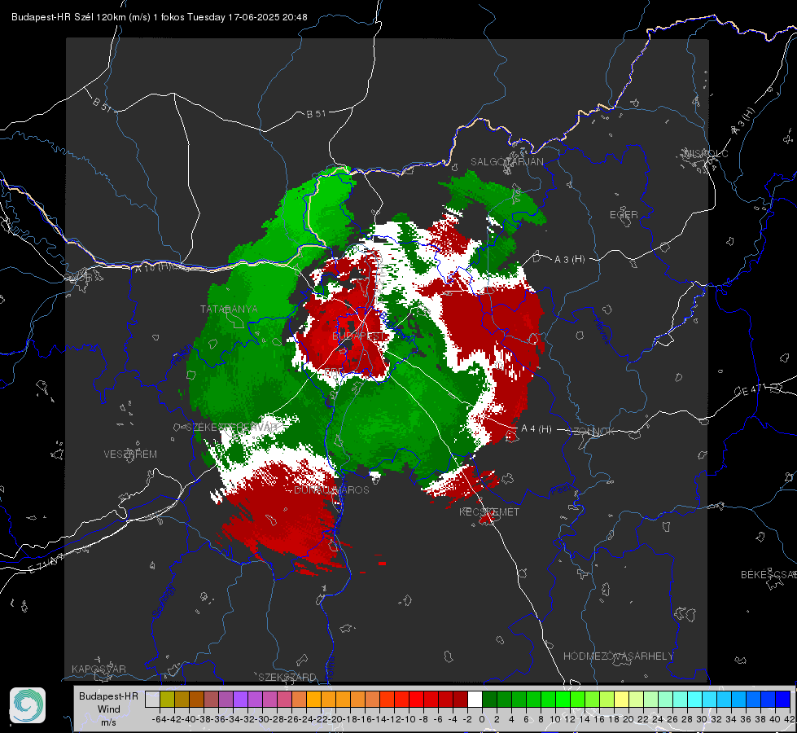Click the blue Pest county label
Viewport: 797px width, 733px height.
[x=561, y=490]
